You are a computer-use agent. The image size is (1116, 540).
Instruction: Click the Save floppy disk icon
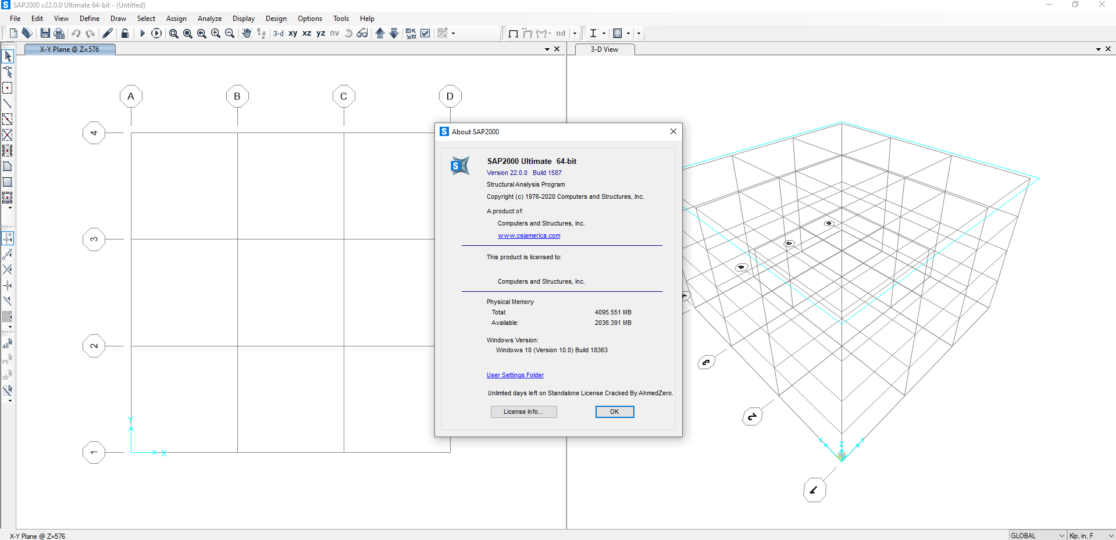(x=45, y=33)
